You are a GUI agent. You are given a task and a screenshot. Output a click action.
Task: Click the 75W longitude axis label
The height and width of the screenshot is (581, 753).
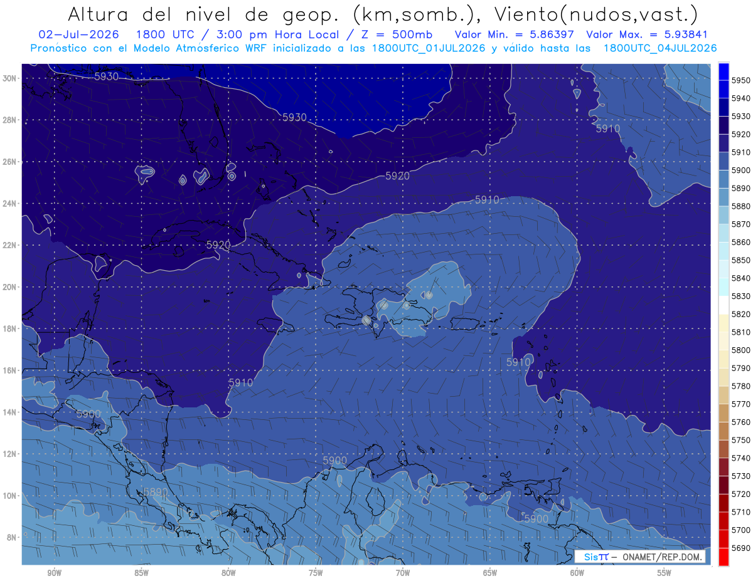pos(316,572)
